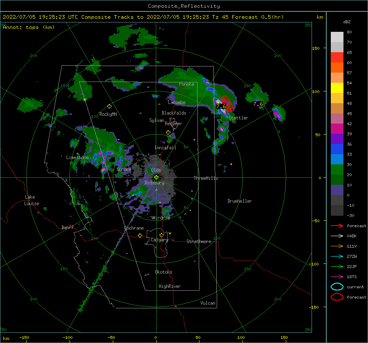The image size is (368, 343).
Task: Click the Drumheller label
Action: click(x=240, y=201)
